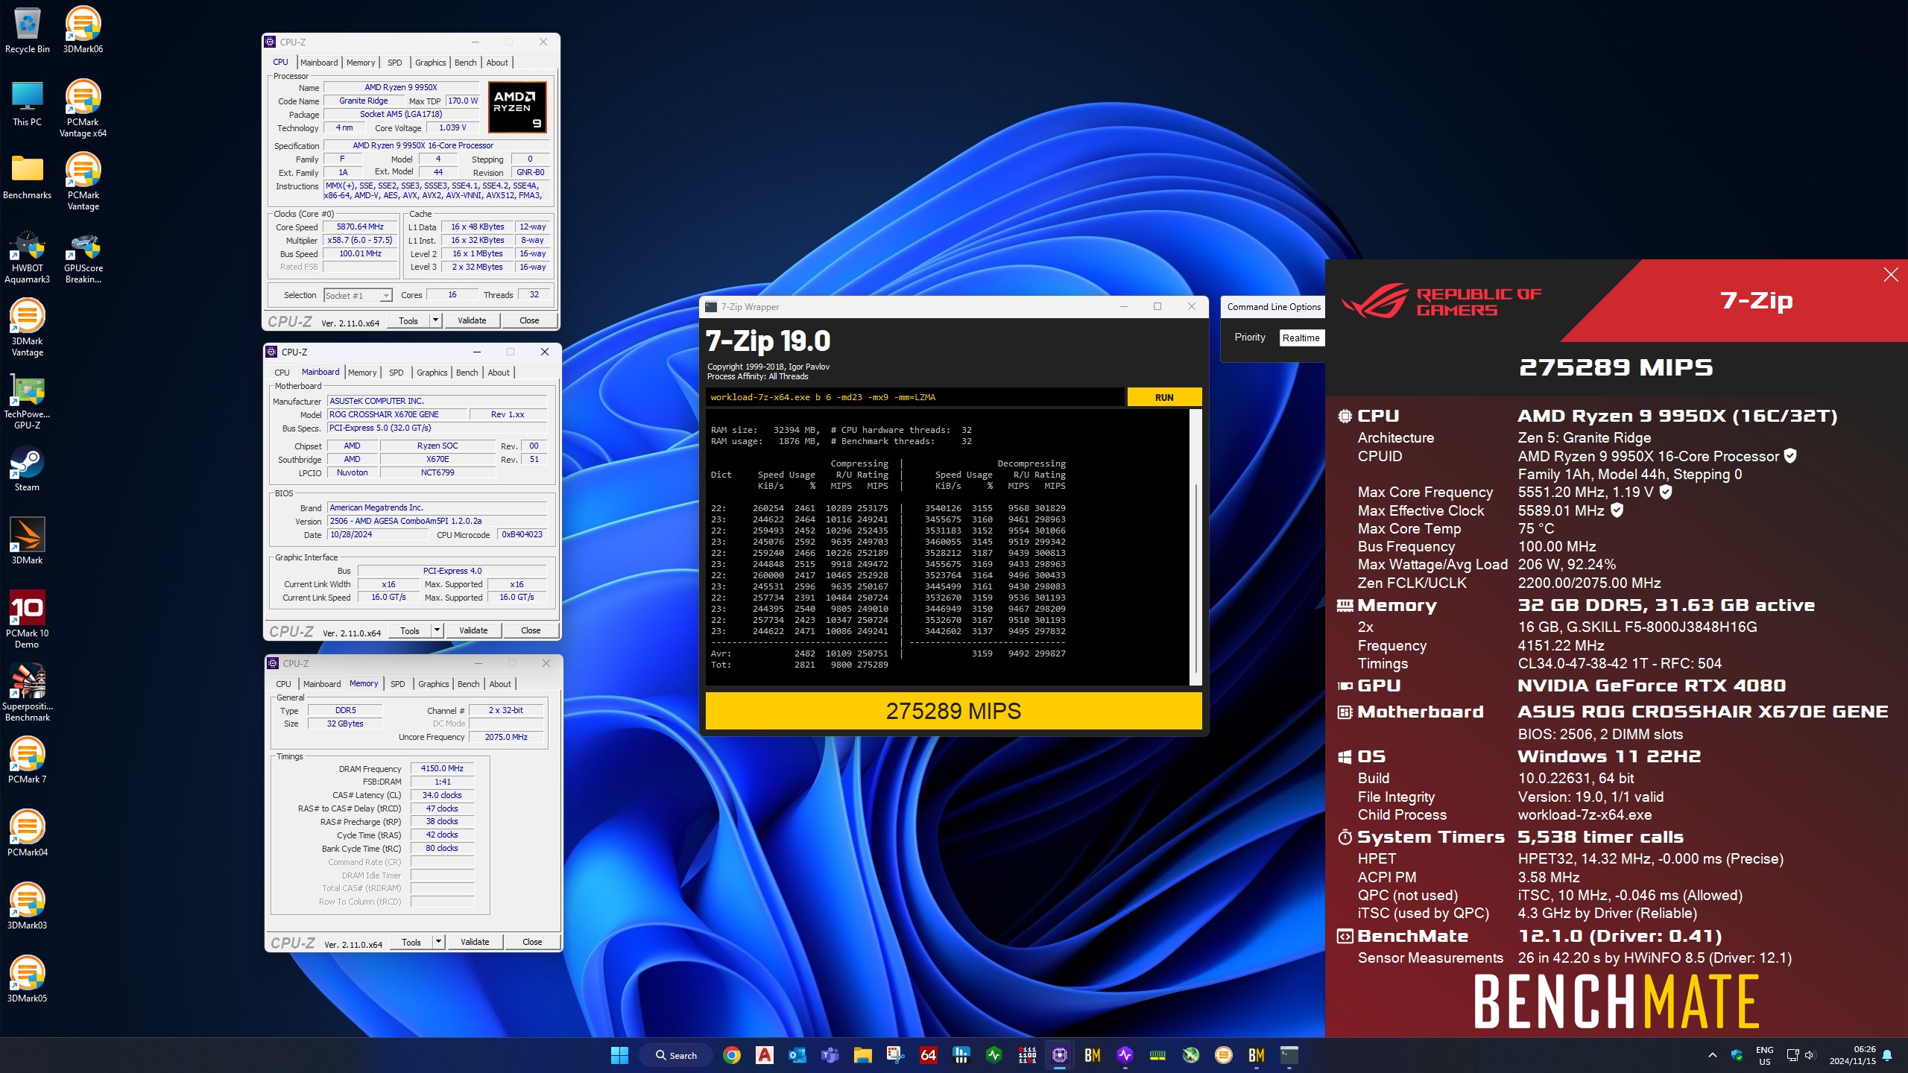
Task: Click Validate in CPU-Z CPU window
Action: point(472,320)
